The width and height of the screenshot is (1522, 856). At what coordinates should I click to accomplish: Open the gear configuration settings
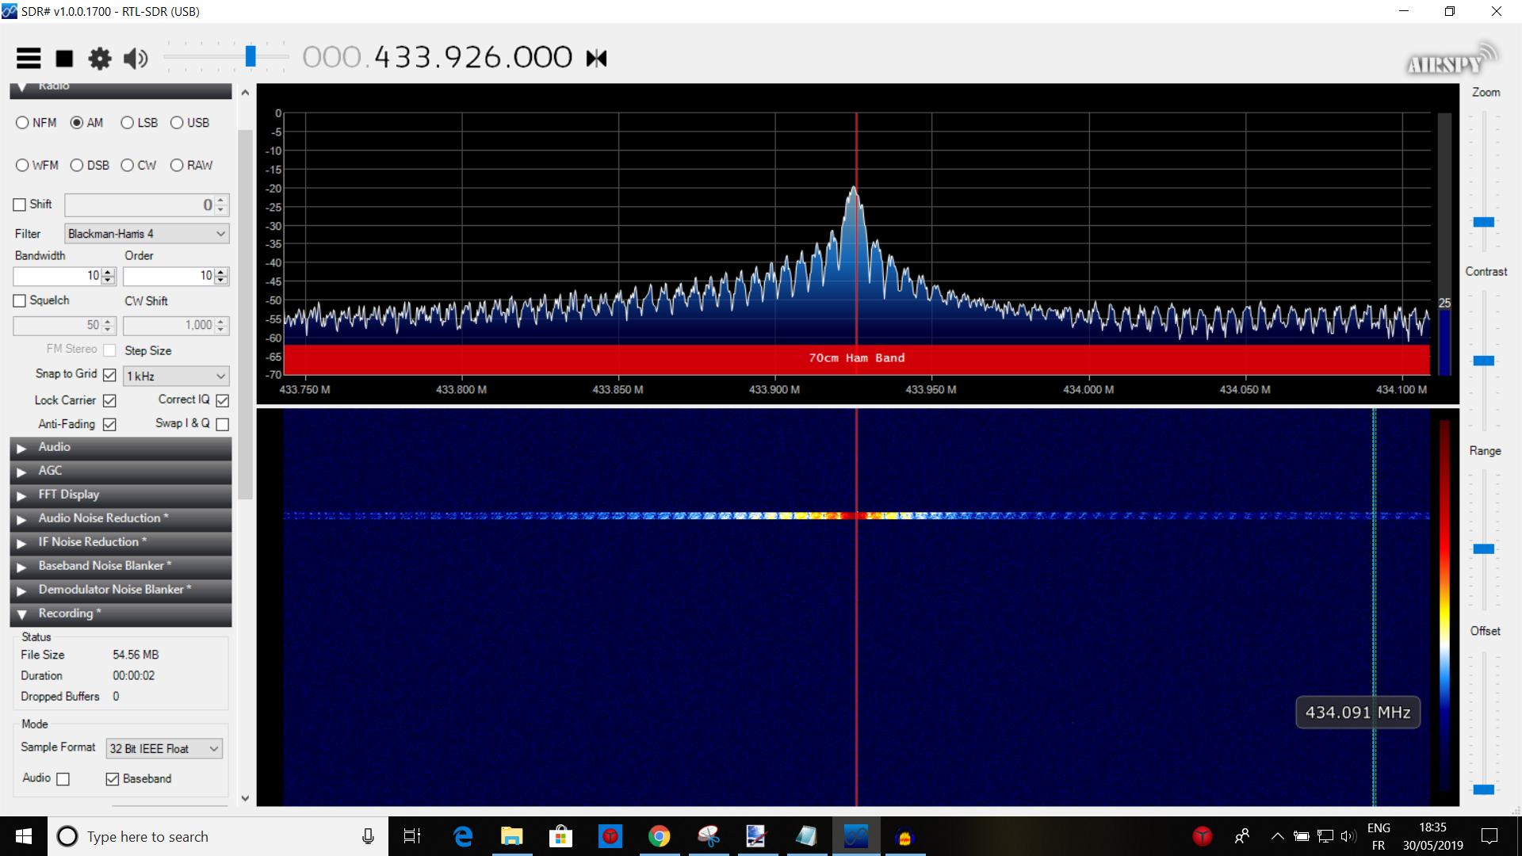(100, 58)
